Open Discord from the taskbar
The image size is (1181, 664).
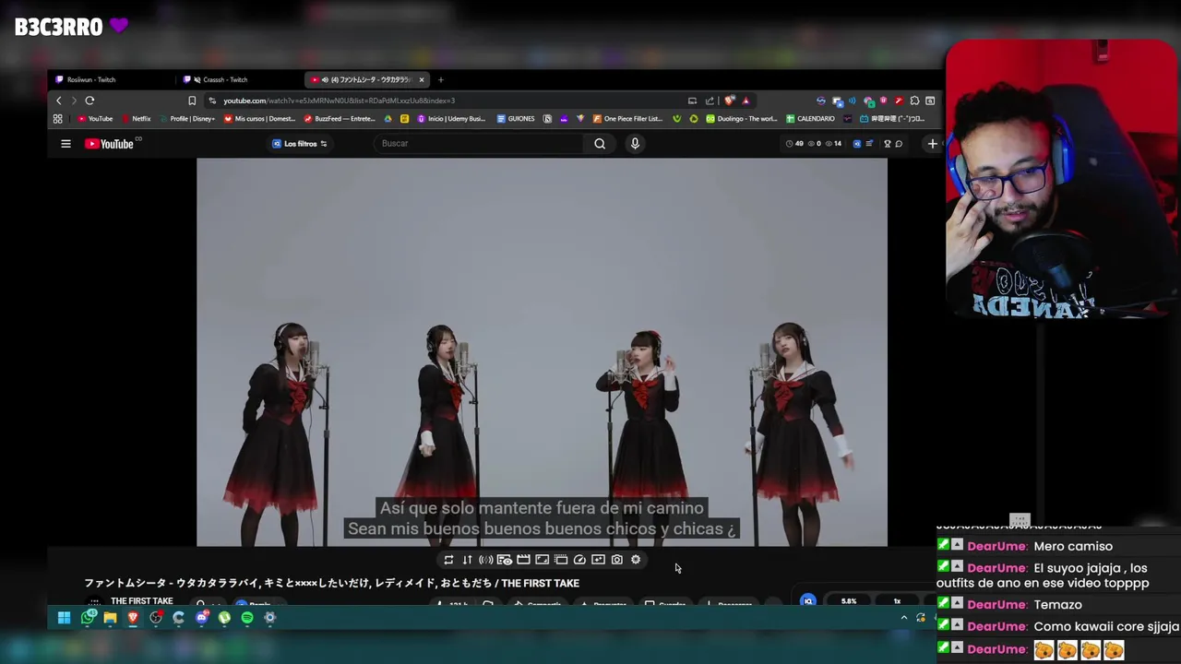(201, 618)
